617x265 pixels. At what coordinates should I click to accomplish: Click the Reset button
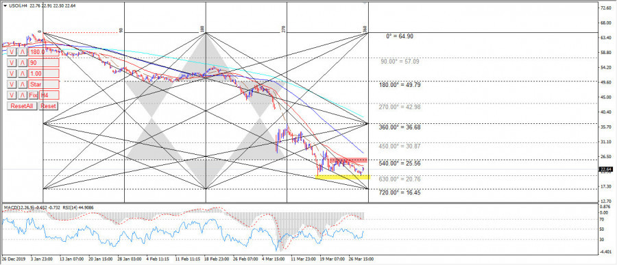[x=49, y=105]
